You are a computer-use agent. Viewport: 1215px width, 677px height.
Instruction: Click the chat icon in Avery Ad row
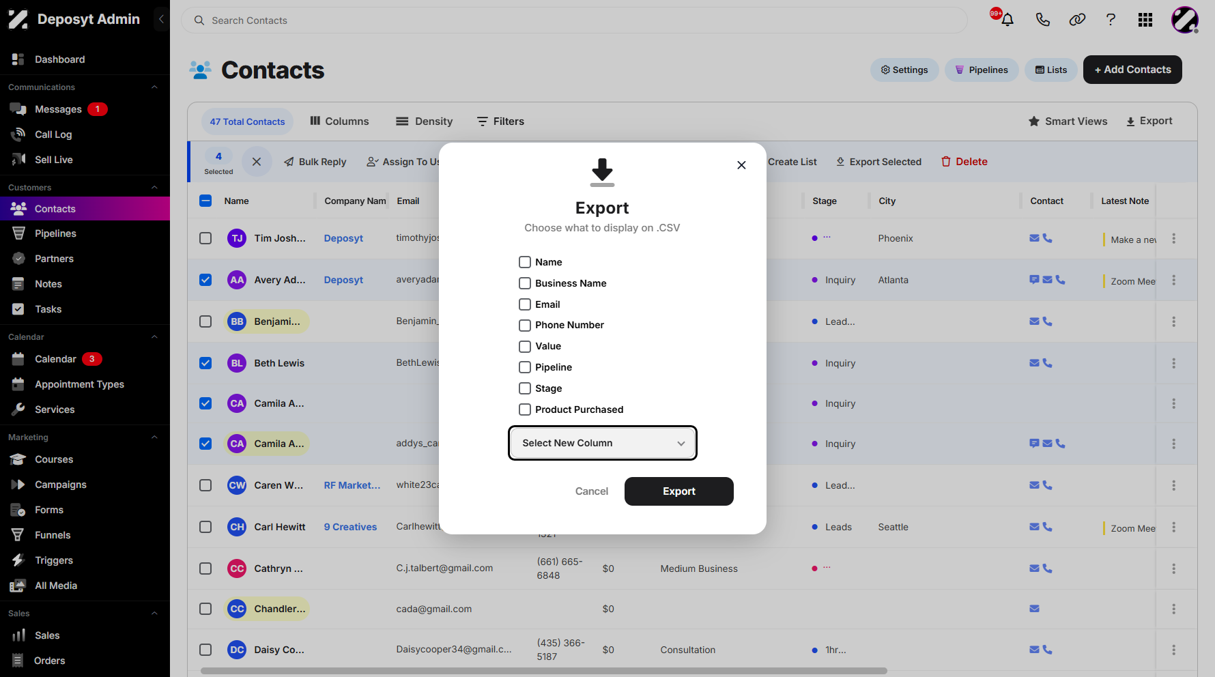(x=1034, y=280)
